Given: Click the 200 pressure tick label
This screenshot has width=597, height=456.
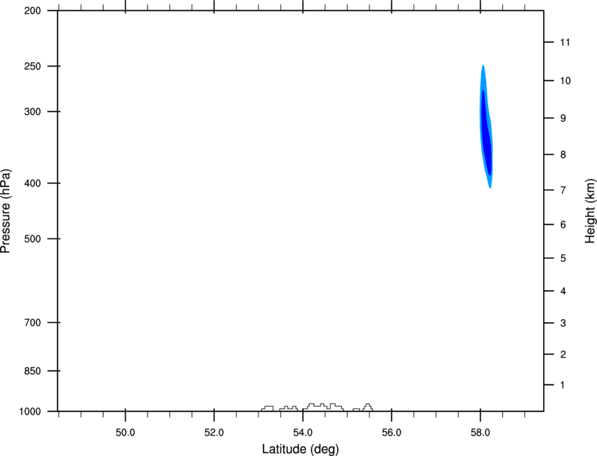Looking at the screenshot, I should tap(32, 11).
